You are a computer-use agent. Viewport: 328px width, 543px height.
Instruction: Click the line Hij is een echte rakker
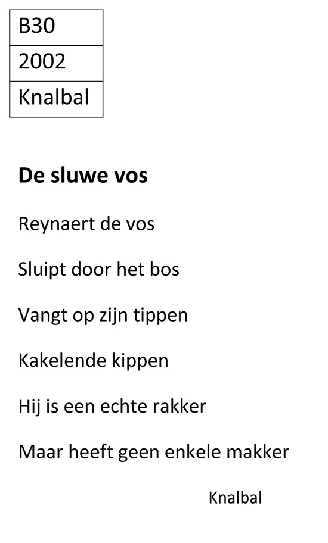(x=112, y=407)
